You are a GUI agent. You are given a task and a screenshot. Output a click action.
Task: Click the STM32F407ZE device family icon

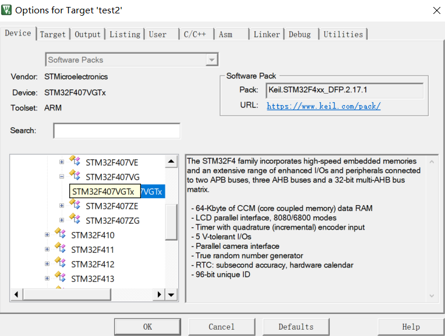(x=75, y=204)
